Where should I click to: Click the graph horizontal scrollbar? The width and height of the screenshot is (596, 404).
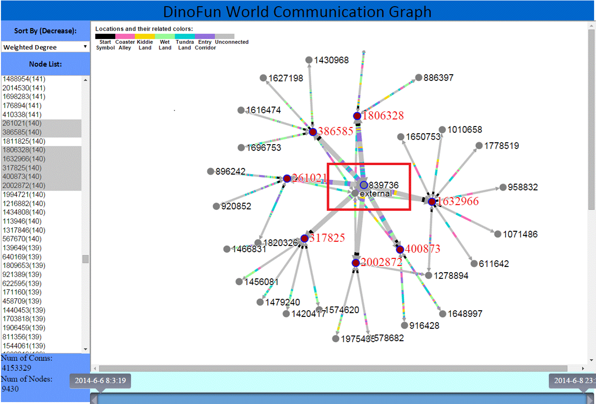[x=333, y=368]
